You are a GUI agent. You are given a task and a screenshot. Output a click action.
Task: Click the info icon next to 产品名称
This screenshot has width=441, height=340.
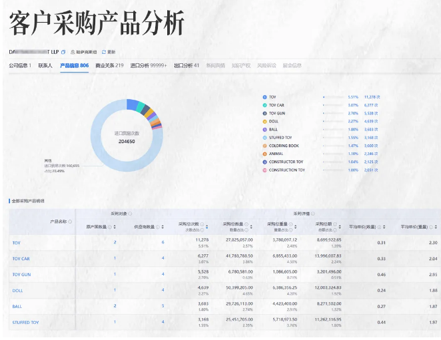tap(71, 222)
